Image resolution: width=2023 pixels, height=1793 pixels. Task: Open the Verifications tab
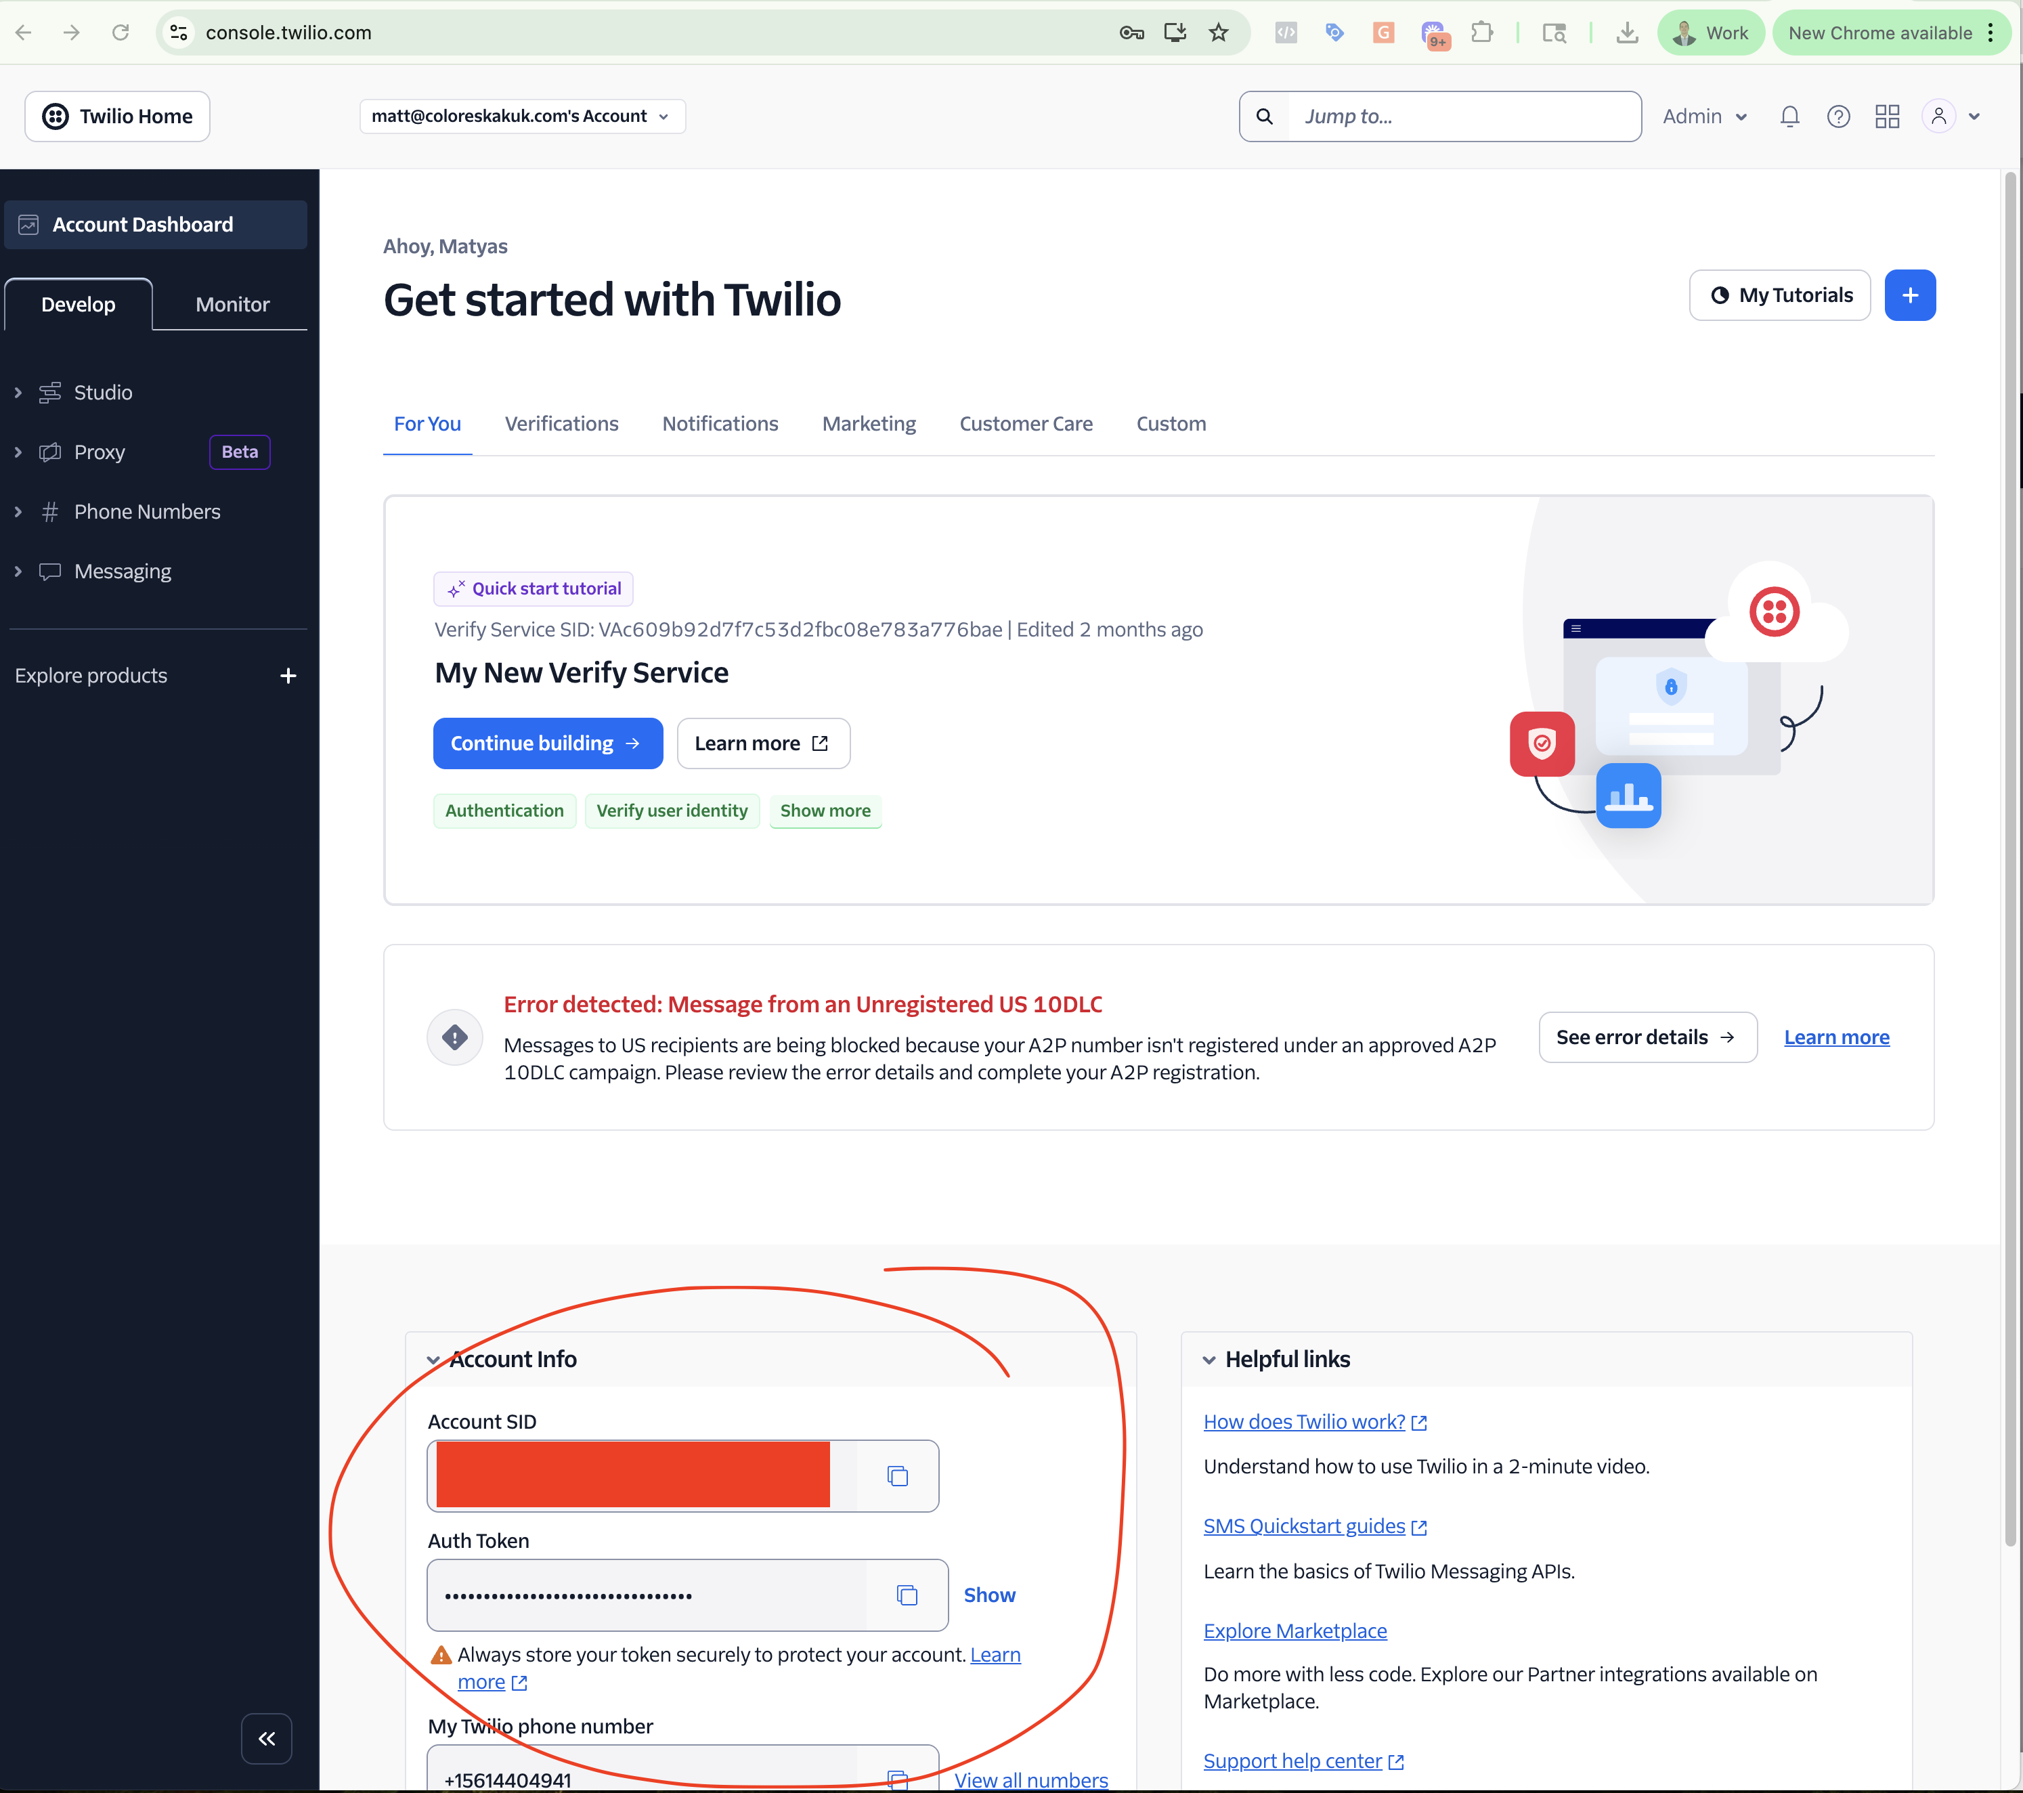click(561, 424)
